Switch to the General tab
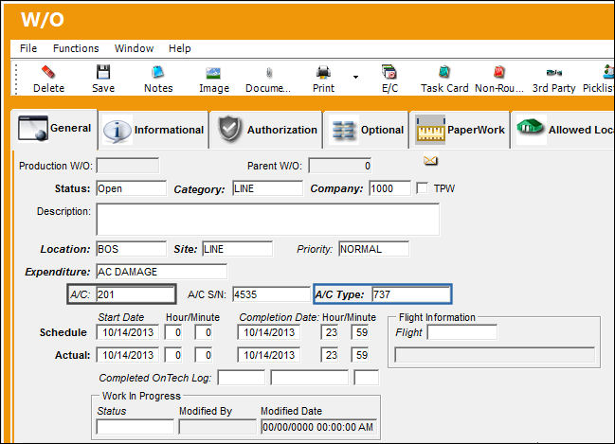The height and width of the screenshot is (444, 615). [54, 129]
